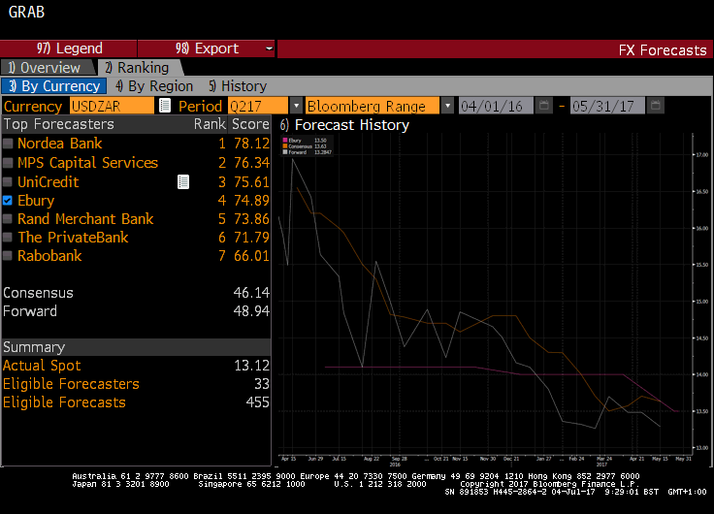Viewport: 714px width, 514px height.
Task: Click the Q217 period field
Action: click(258, 106)
